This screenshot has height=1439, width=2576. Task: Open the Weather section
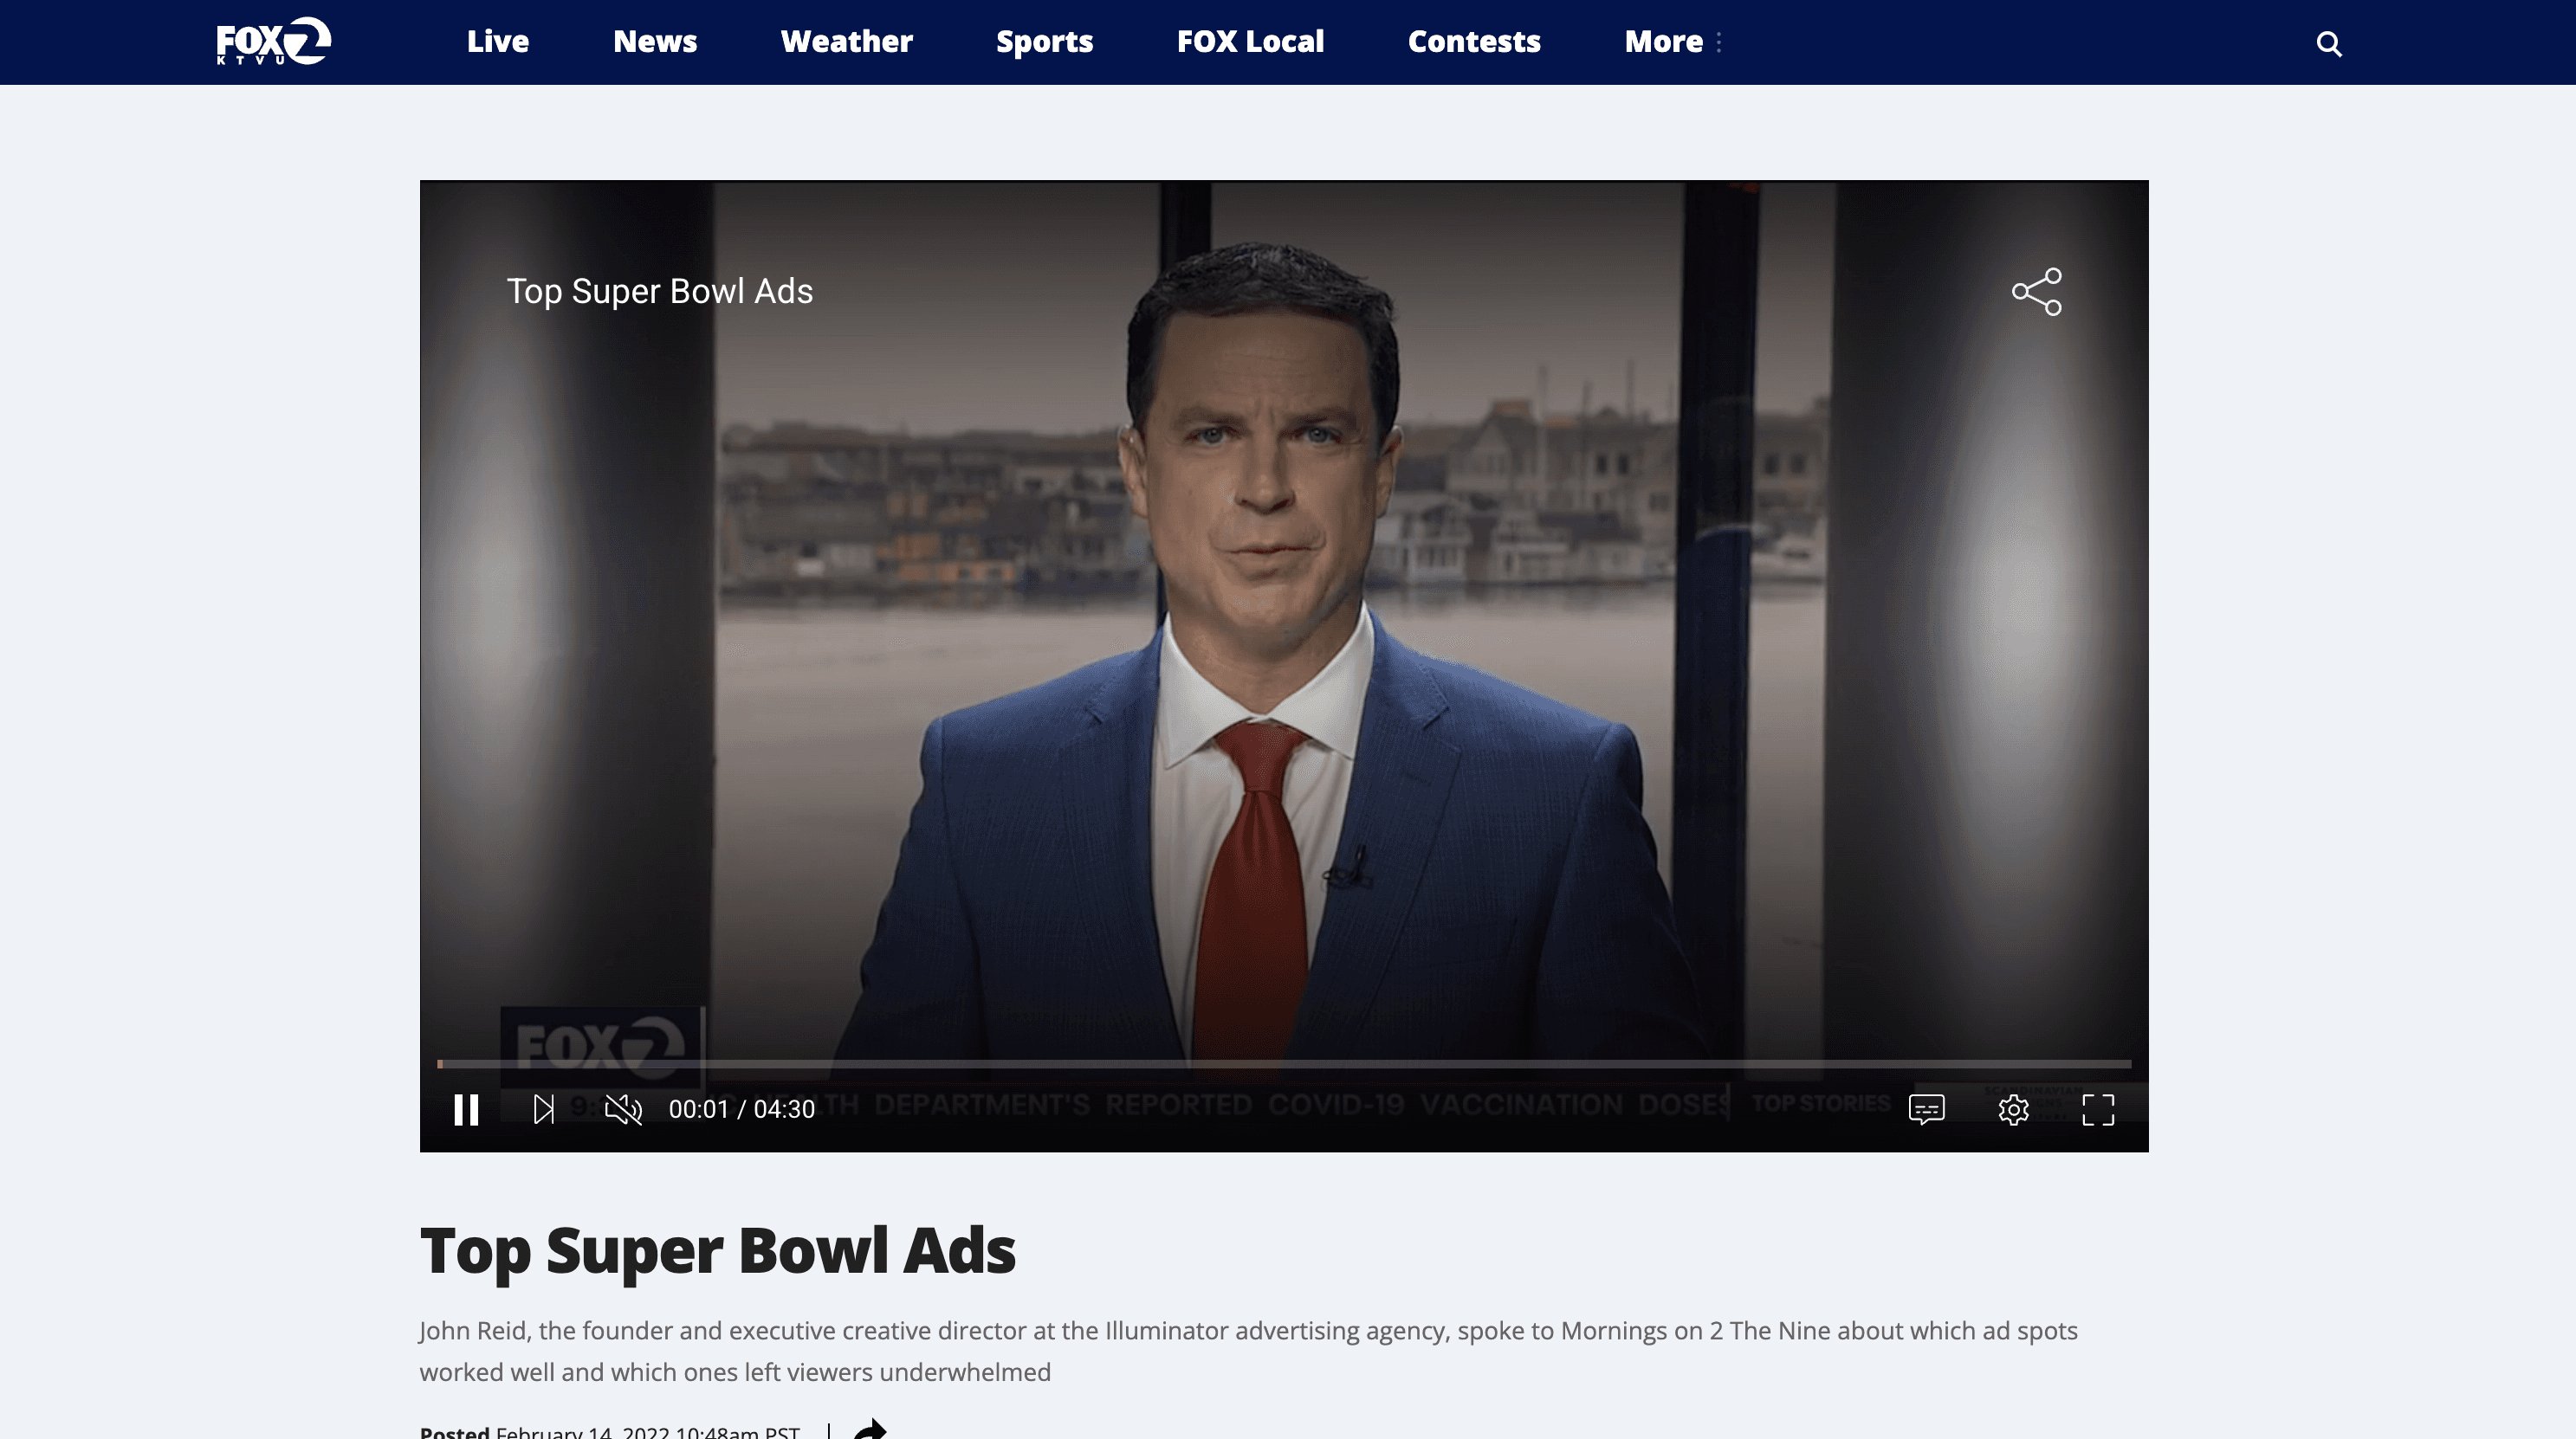847,41
